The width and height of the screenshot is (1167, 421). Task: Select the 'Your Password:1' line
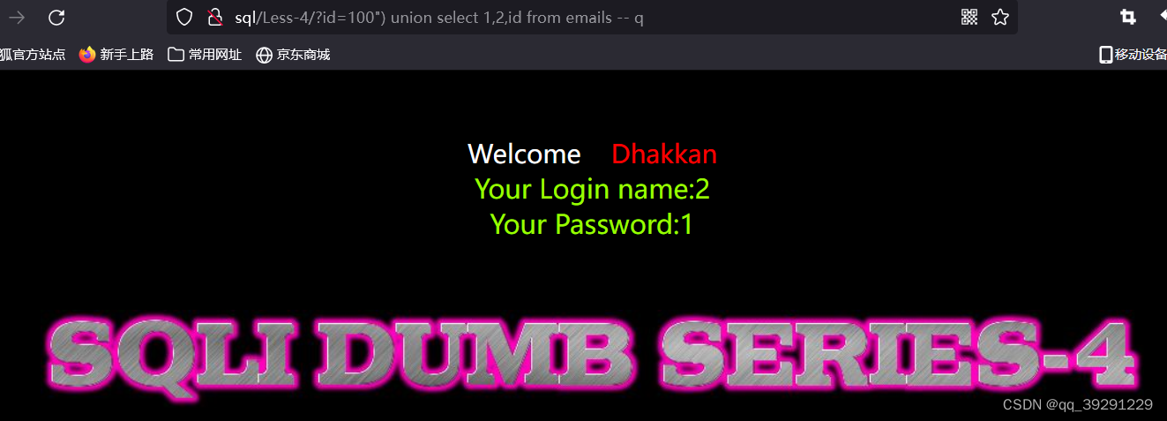592,224
